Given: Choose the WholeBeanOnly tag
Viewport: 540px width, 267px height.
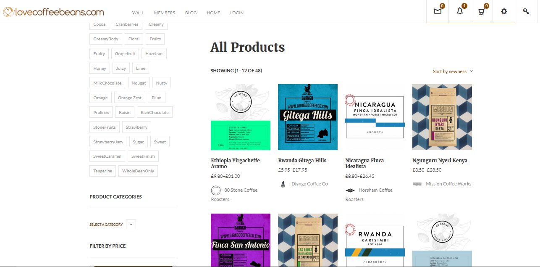Looking at the screenshot, I should [x=138, y=171].
